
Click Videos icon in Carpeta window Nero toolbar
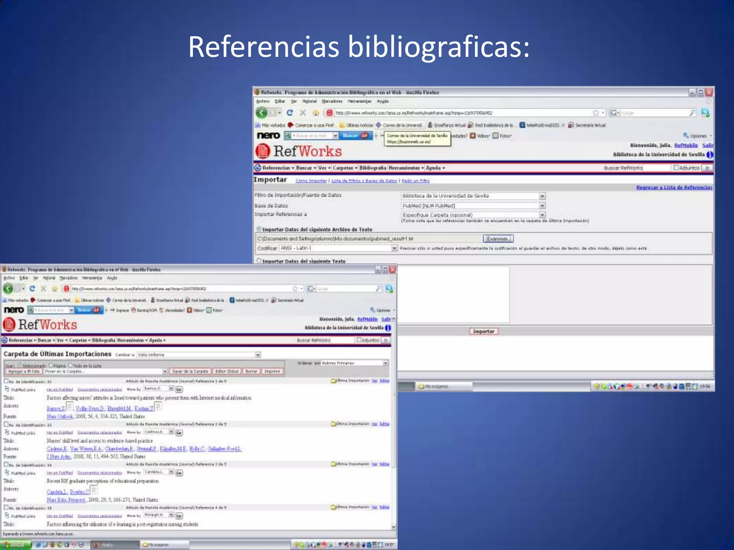pos(190,310)
